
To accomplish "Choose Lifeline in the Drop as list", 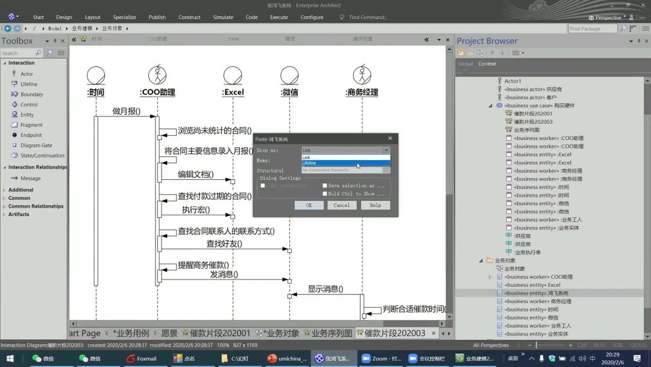I will [x=345, y=163].
